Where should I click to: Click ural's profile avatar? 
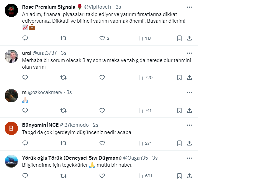[x=11, y=56]
